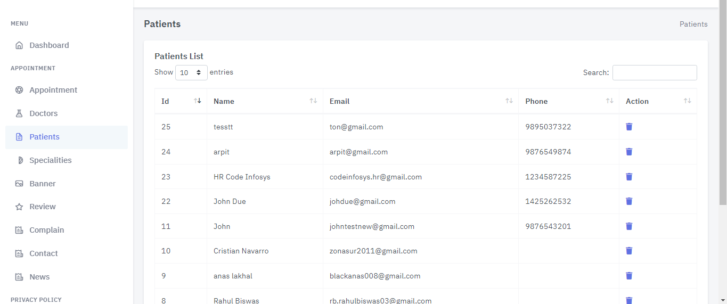Open the show entries dropdown
Image resolution: width=727 pixels, height=304 pixels.
(x=191, y=72)
